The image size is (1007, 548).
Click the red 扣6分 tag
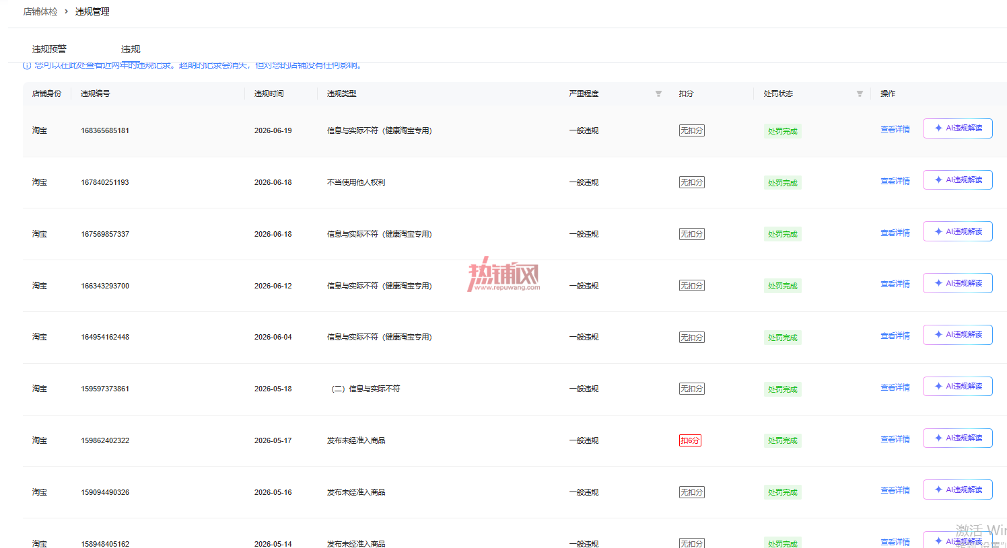(x=690, y=440)
